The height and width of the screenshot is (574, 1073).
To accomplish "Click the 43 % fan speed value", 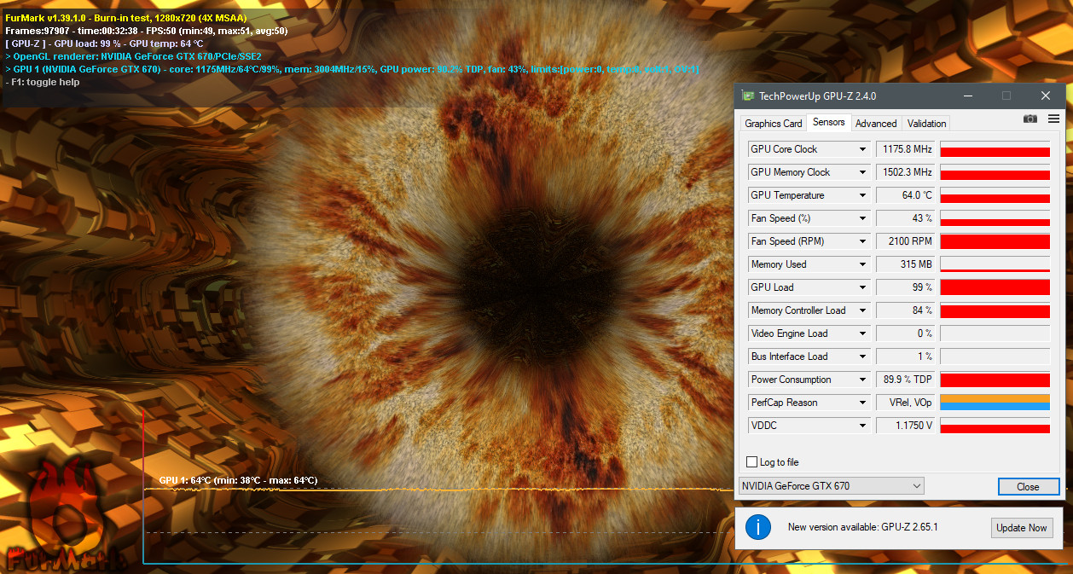I will click(x=906, y=218).
